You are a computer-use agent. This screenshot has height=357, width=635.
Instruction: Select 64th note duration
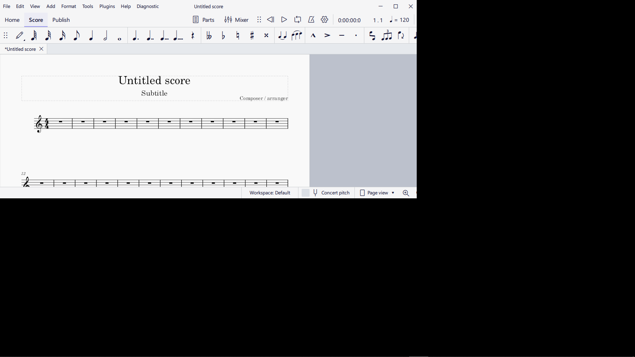(x=34, y=36)
